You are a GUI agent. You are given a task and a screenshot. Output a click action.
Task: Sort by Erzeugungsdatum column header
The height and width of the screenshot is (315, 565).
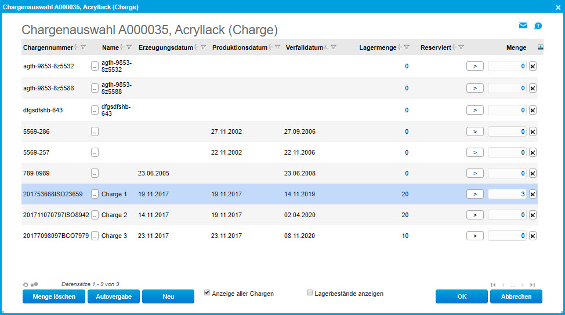(x=166, y=47)
